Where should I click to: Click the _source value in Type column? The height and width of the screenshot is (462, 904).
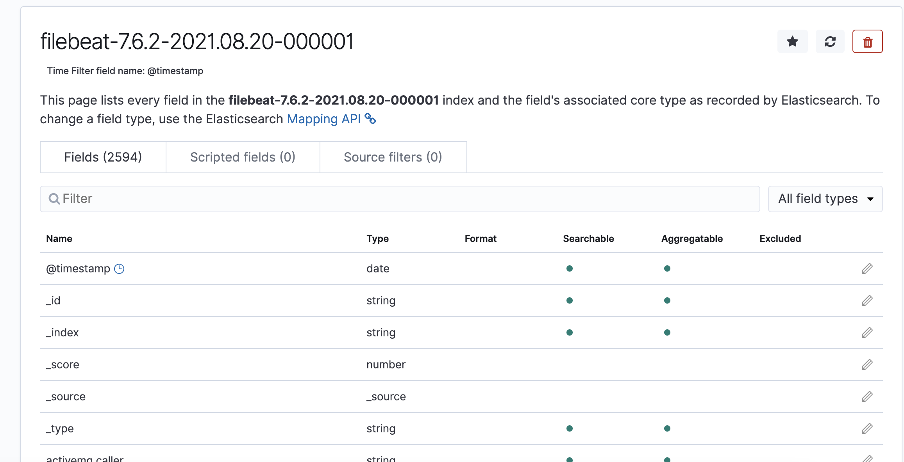(386, 396)
